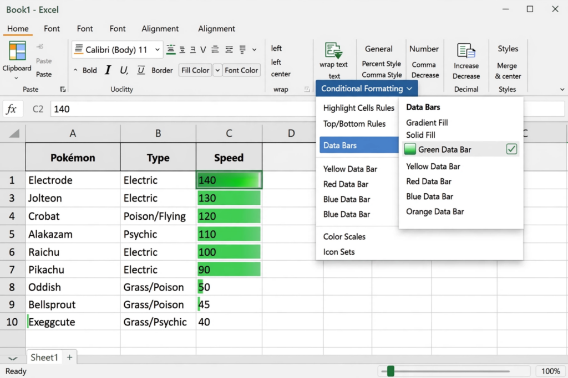Select the highlighted Data Bars menu item
Viewport: 568px width, 378px height.
(359, 145)
